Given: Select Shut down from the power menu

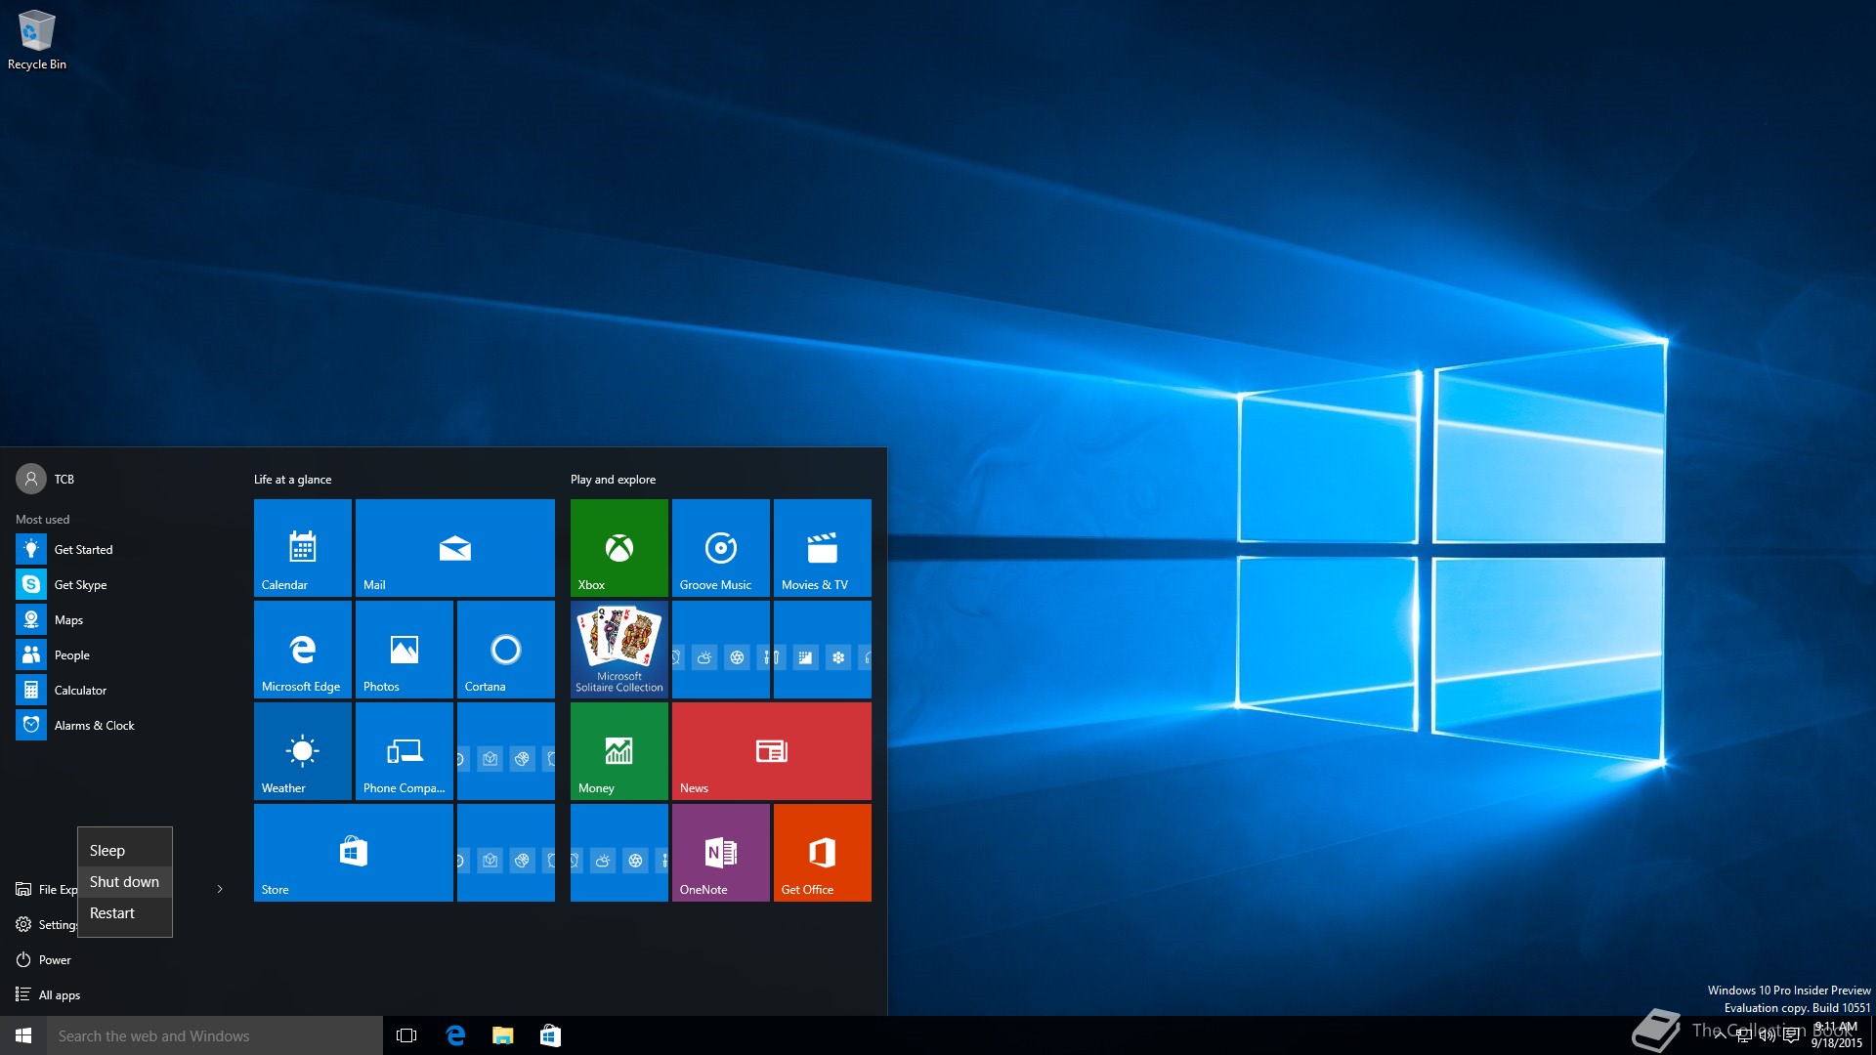Looking at the screenshot, I should pyautogui.click(x=124, y=882).
